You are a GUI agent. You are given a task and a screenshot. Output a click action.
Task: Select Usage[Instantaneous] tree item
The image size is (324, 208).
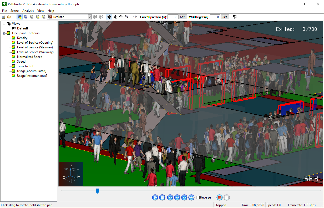pos(32,76)
